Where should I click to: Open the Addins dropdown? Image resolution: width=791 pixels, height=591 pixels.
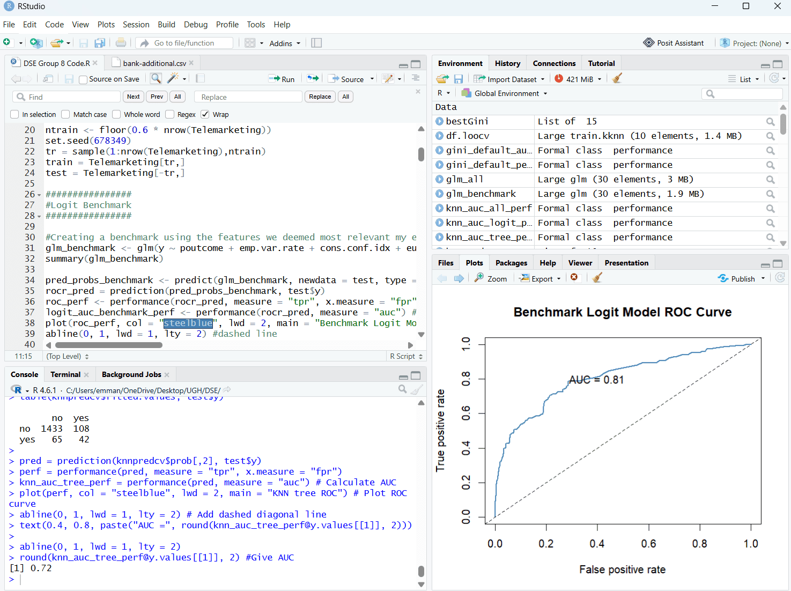click(x=285, y=43)
